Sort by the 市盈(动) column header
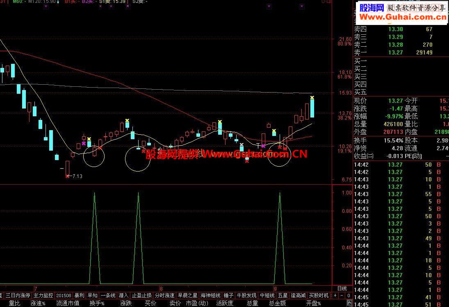449x307 pixels. tap(197, 303)
